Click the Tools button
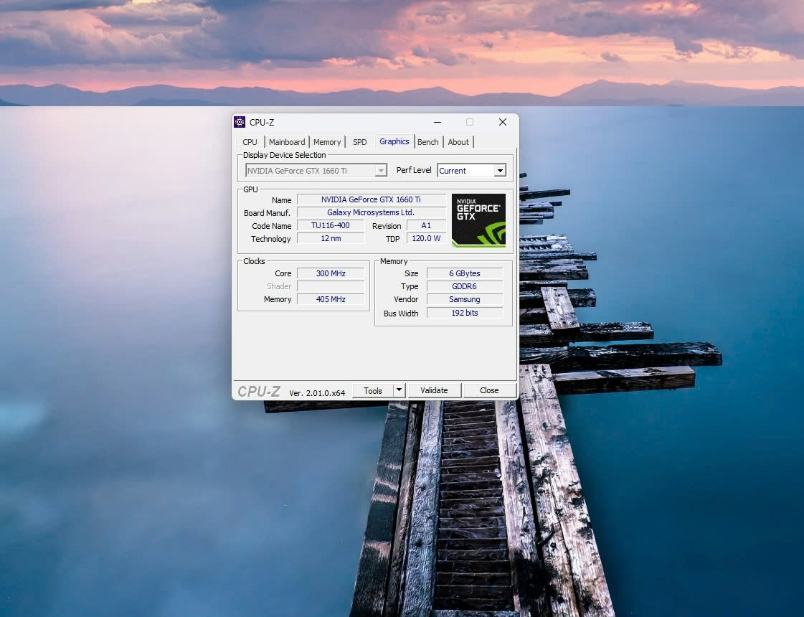804x617 pixels. [x=373, y=390]
